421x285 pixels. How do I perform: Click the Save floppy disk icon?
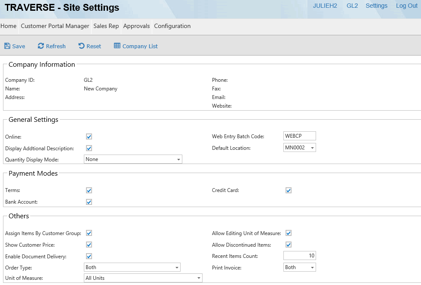[7, 46]
